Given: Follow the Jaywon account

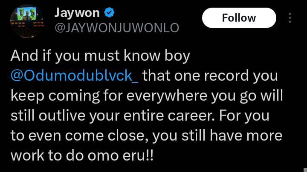Looking at the screenshot, I should [x=239, y=18].
